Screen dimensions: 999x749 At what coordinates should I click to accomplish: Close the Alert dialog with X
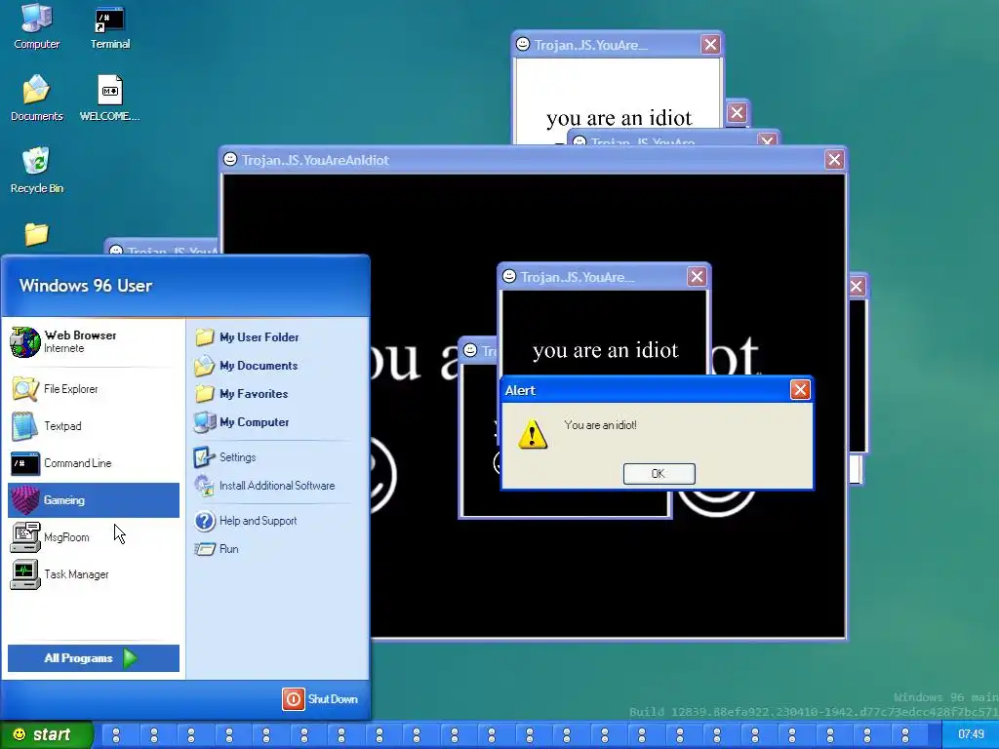[x=800, y=389]
